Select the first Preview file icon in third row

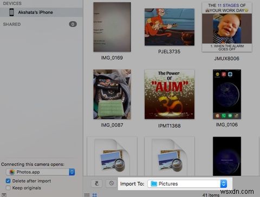coord(112,157)
